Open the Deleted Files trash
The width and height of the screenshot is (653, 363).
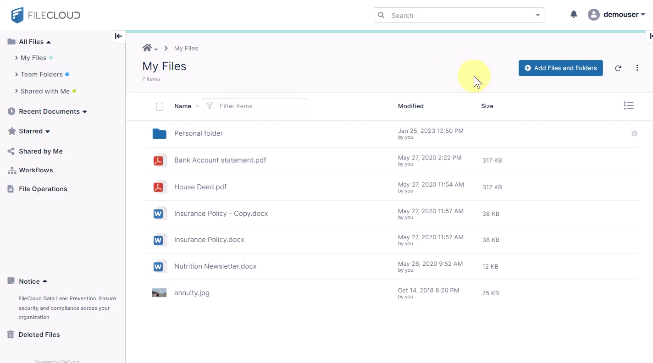tap(39, 335)
